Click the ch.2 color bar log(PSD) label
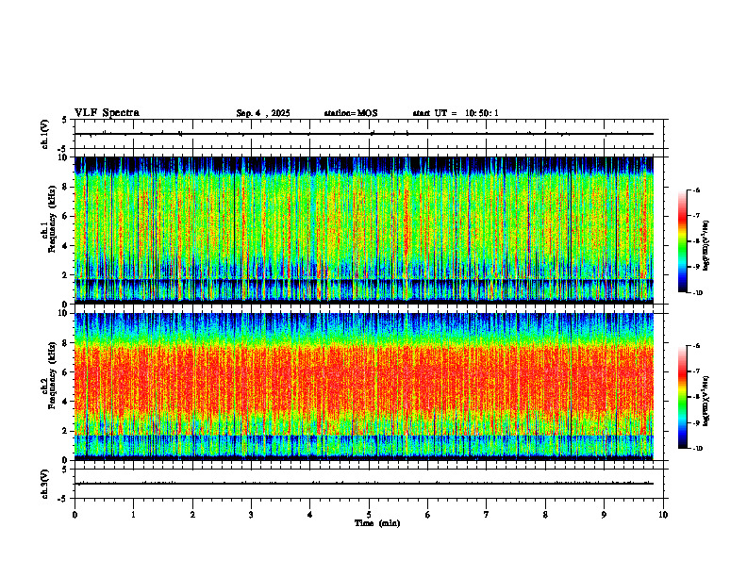The height and width of the screenshot is (577, 747). click(706, 401)
